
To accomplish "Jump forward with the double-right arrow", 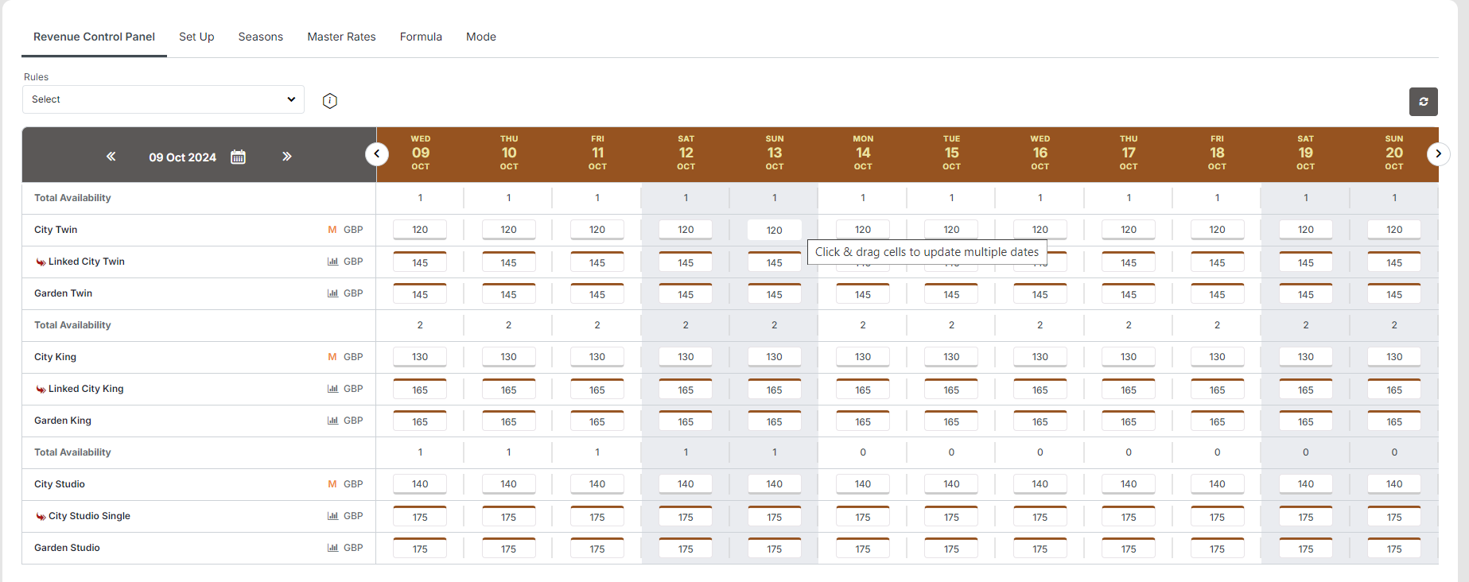I will (287, 157).
